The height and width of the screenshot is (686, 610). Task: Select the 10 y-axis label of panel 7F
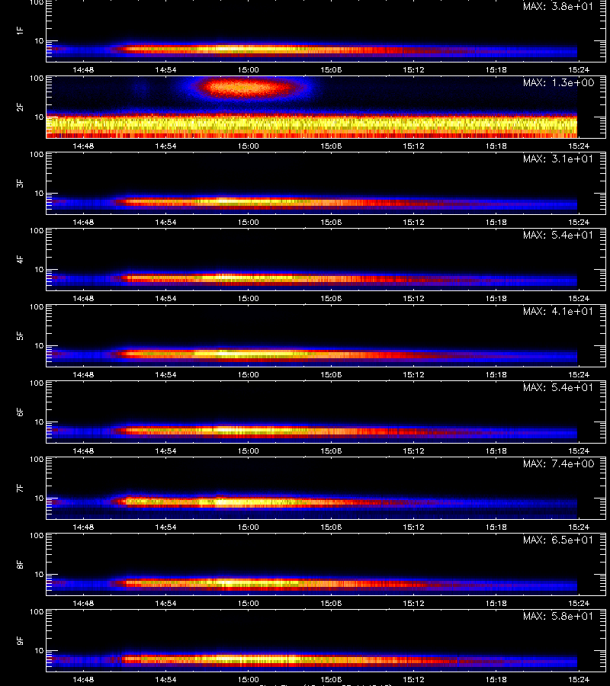[x=39, y=498]
